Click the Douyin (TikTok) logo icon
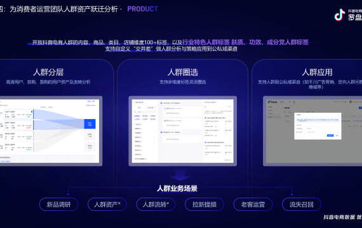The height and width of the screenshot is (228, 362). coord(340,15)
